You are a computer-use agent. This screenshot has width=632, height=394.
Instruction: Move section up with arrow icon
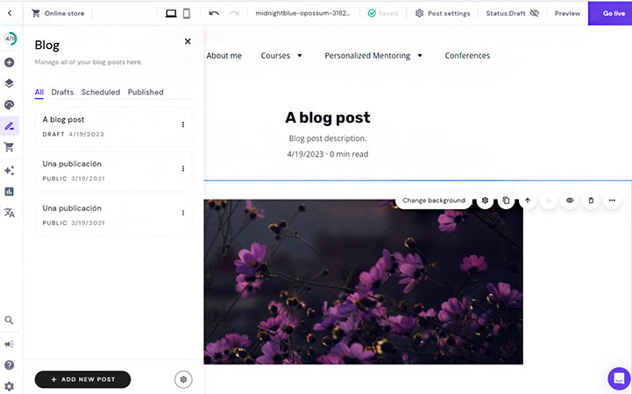[527, 201]
